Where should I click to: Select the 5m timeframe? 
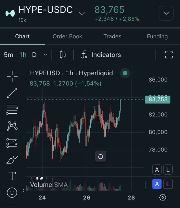point(9,55)
